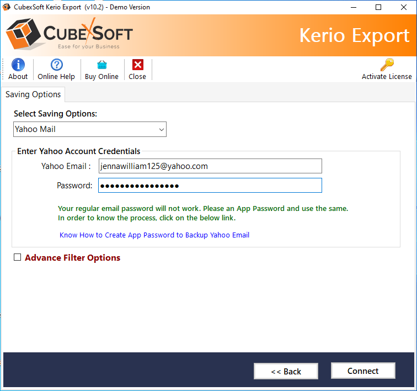This screenshot has width=417, height=391.
Task: Click the Buy Online basket icon
Action: point(102,65)
